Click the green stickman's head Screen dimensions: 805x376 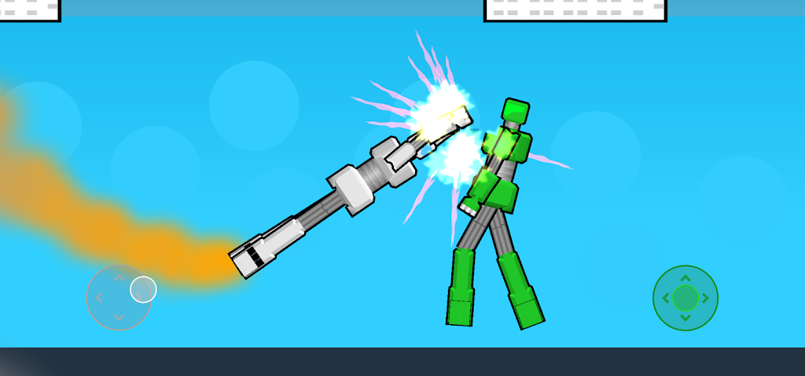click(x=515, y=110)
